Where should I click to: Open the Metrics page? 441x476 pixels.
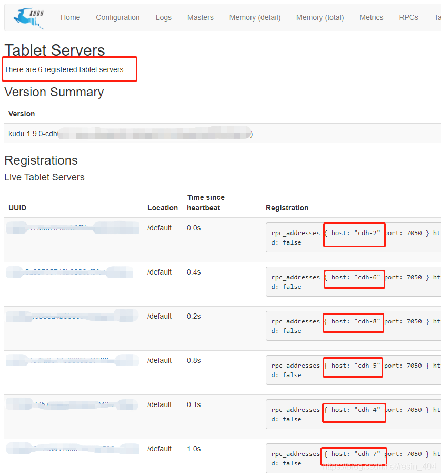pyautogui.click(x=371, y=17)
